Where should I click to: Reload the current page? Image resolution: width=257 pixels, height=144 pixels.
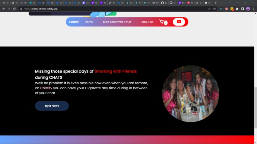14,9
